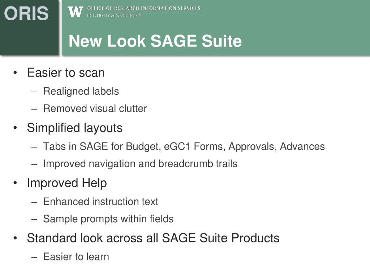Click the Removed visual clutter line
The width and height of the screenshot is (370, 277).
tap(95, 109)
